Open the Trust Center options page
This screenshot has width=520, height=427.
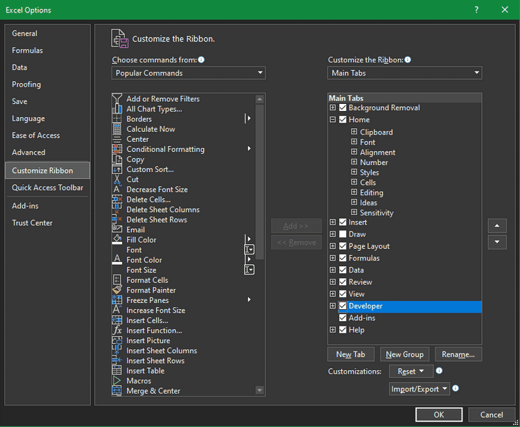32,223
